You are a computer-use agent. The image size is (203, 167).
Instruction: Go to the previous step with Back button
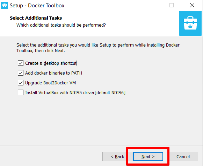[117, 156]
